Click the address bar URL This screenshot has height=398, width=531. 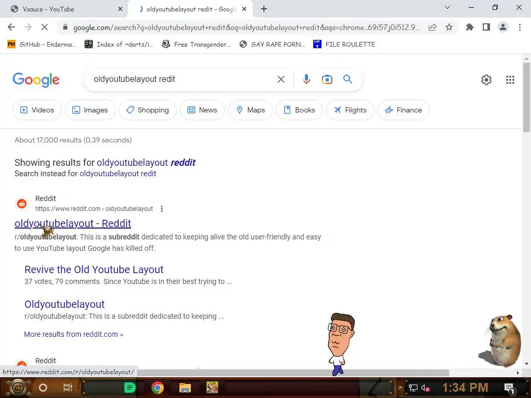click(x=246, y=27)
